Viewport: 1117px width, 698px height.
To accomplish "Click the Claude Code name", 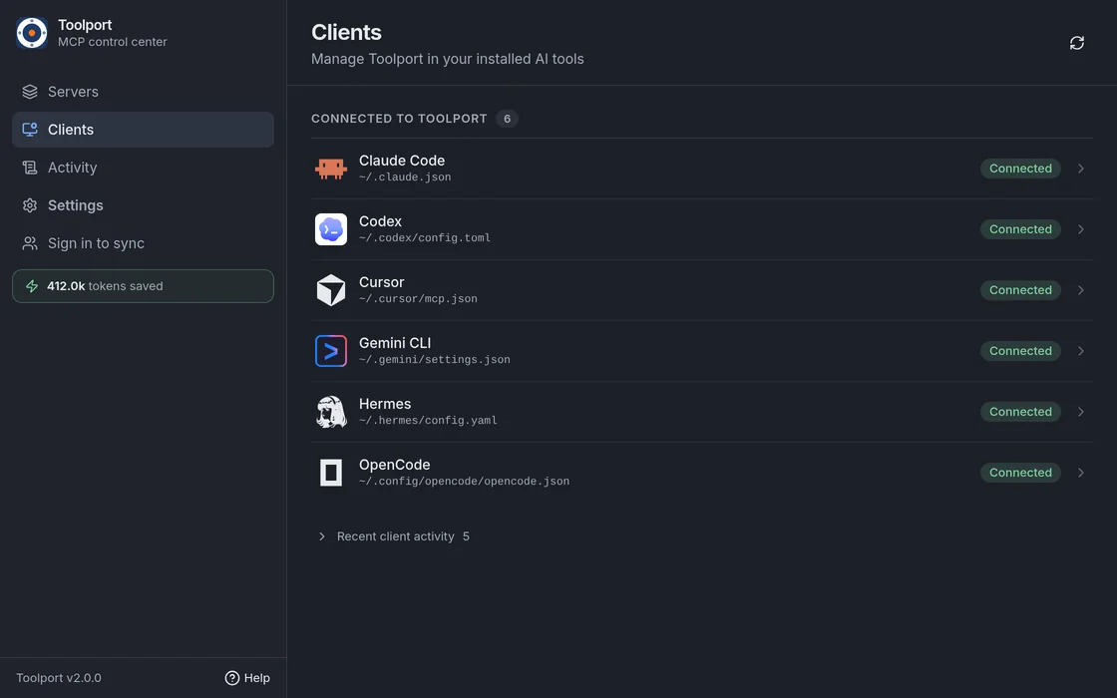I will pos(402,161).
